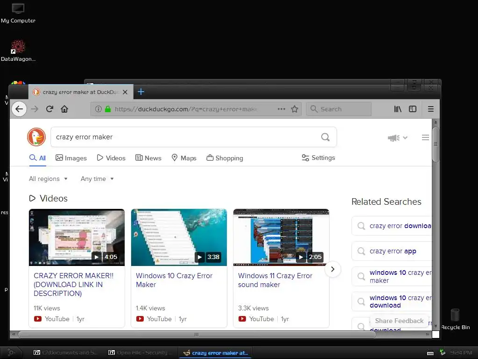
Task: Open DuckDuckGo side hamburger menu
Action: [425, 138]
